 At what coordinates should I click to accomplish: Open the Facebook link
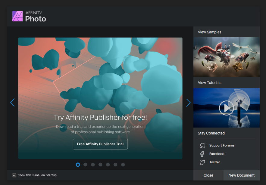coord(217,154)
